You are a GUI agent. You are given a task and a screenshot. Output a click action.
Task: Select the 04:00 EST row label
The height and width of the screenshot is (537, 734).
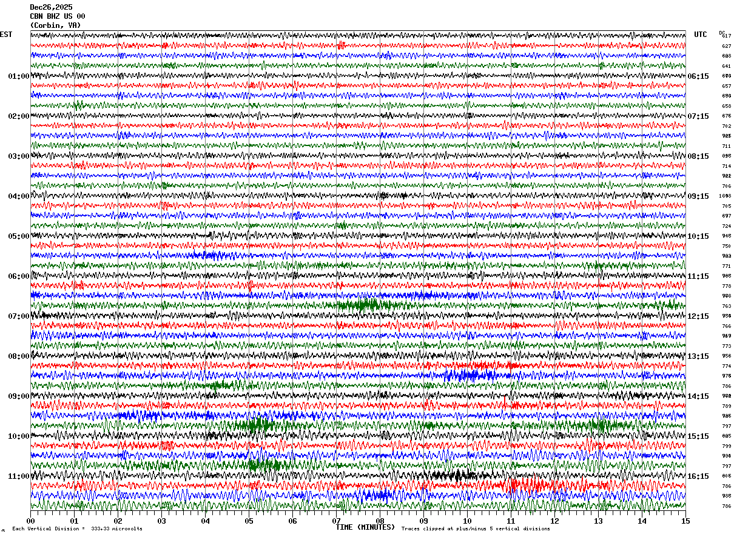19,196
